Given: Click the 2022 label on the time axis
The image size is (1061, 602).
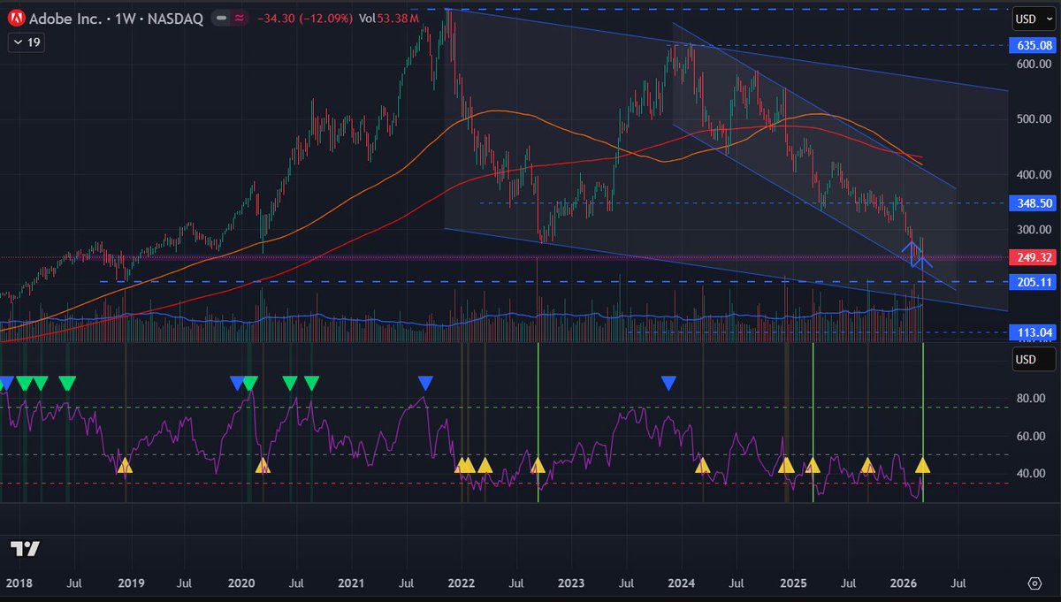Looking at the screenshot, I should coord(462,583).
